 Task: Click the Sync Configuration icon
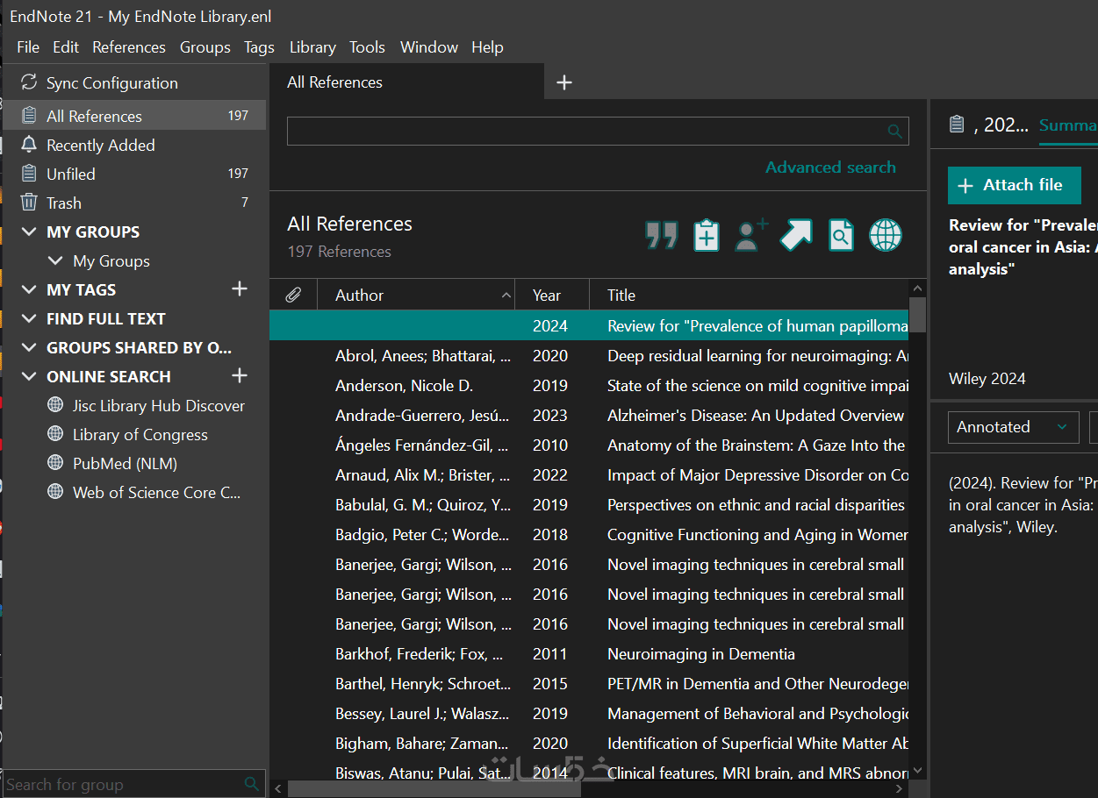pos(30,82)
